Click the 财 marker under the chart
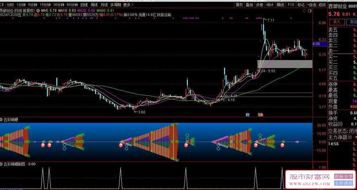 [247, 115]
